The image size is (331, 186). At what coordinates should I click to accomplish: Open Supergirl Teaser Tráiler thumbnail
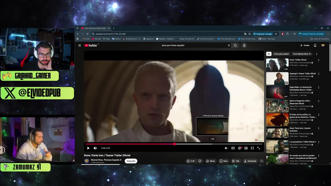tap(277, 78)
